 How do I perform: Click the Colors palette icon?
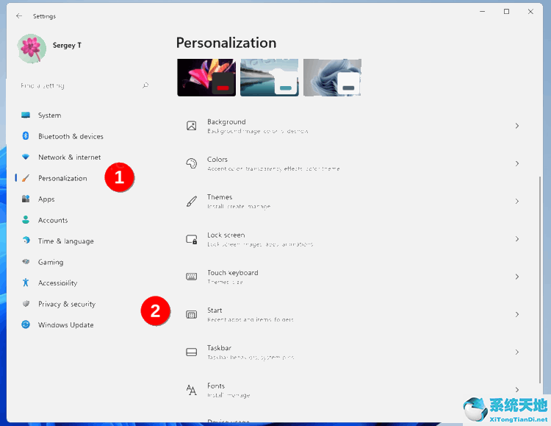pos(192,163)
